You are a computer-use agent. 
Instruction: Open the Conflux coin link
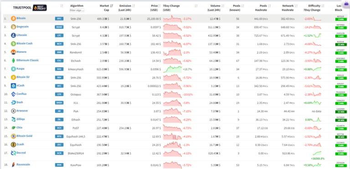pyautogui.click(x=21, y=94)
